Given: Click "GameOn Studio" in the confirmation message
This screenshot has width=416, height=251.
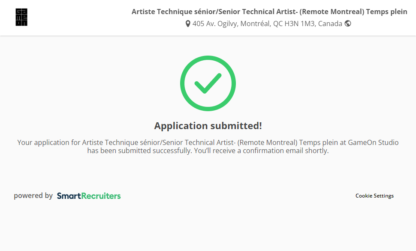Looking at the screenshot, I should click(373, 142).
